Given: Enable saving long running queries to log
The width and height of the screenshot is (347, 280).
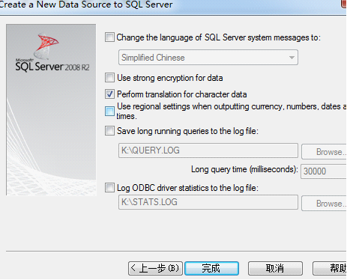Looking at the screenshot, I should pyautogui.click(x=109, y=131).
